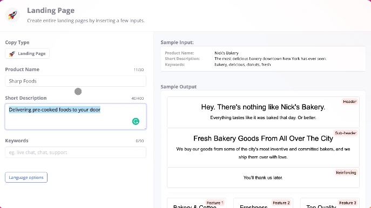Click the 'Nick's Bakery' sample product name
Viewport: 371px width, 208px height.
pos(226,53)
